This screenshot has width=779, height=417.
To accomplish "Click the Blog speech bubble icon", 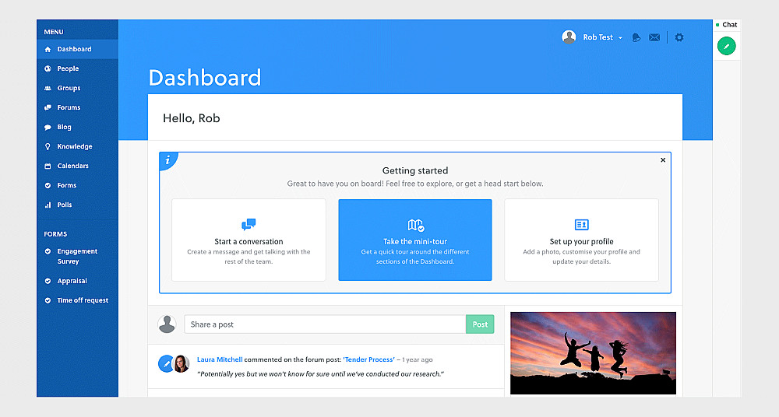I will coord(48,127).
